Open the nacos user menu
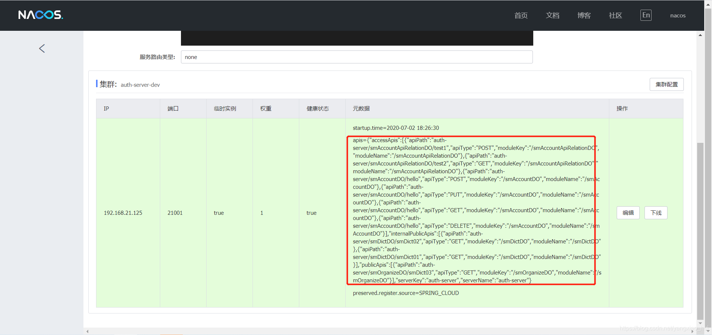The height and width of the screenshot is (335, 712). (x=678, y=16)
